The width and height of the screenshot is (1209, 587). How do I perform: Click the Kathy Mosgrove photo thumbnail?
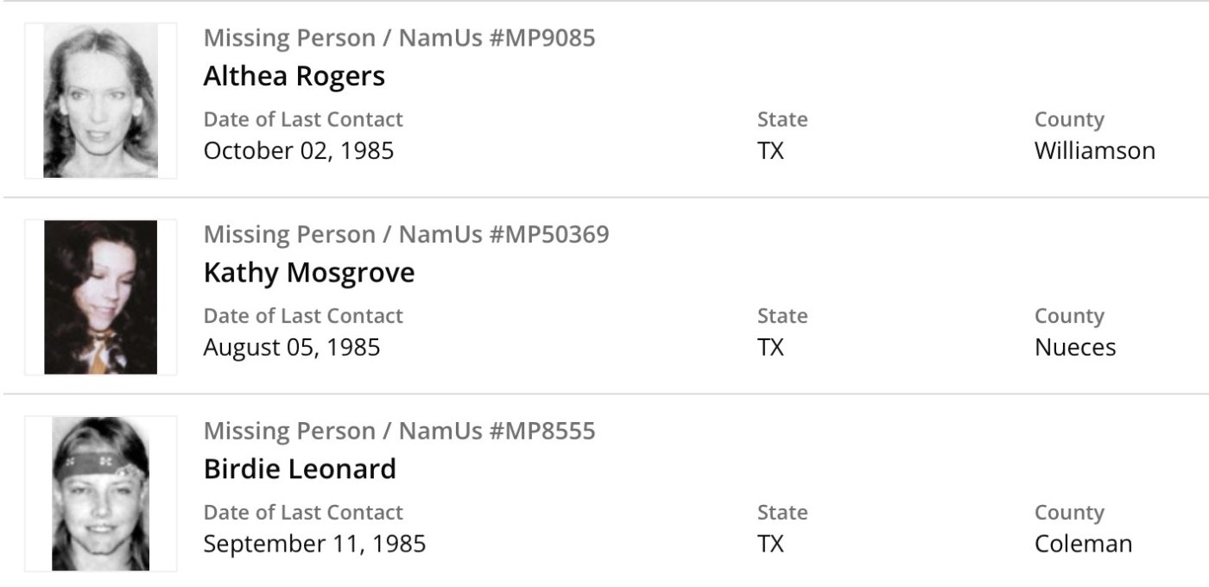click(100, 297)
